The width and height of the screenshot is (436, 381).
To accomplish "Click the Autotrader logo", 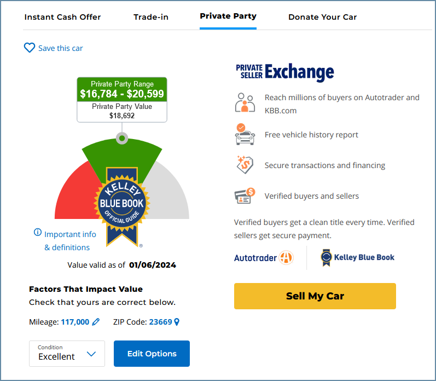I will pos(263,258).
